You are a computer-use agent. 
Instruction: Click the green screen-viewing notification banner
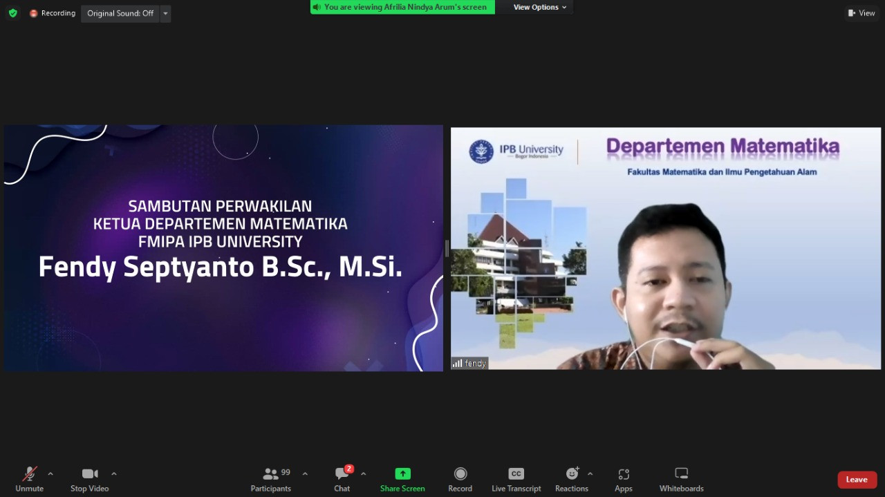point(402,7)
